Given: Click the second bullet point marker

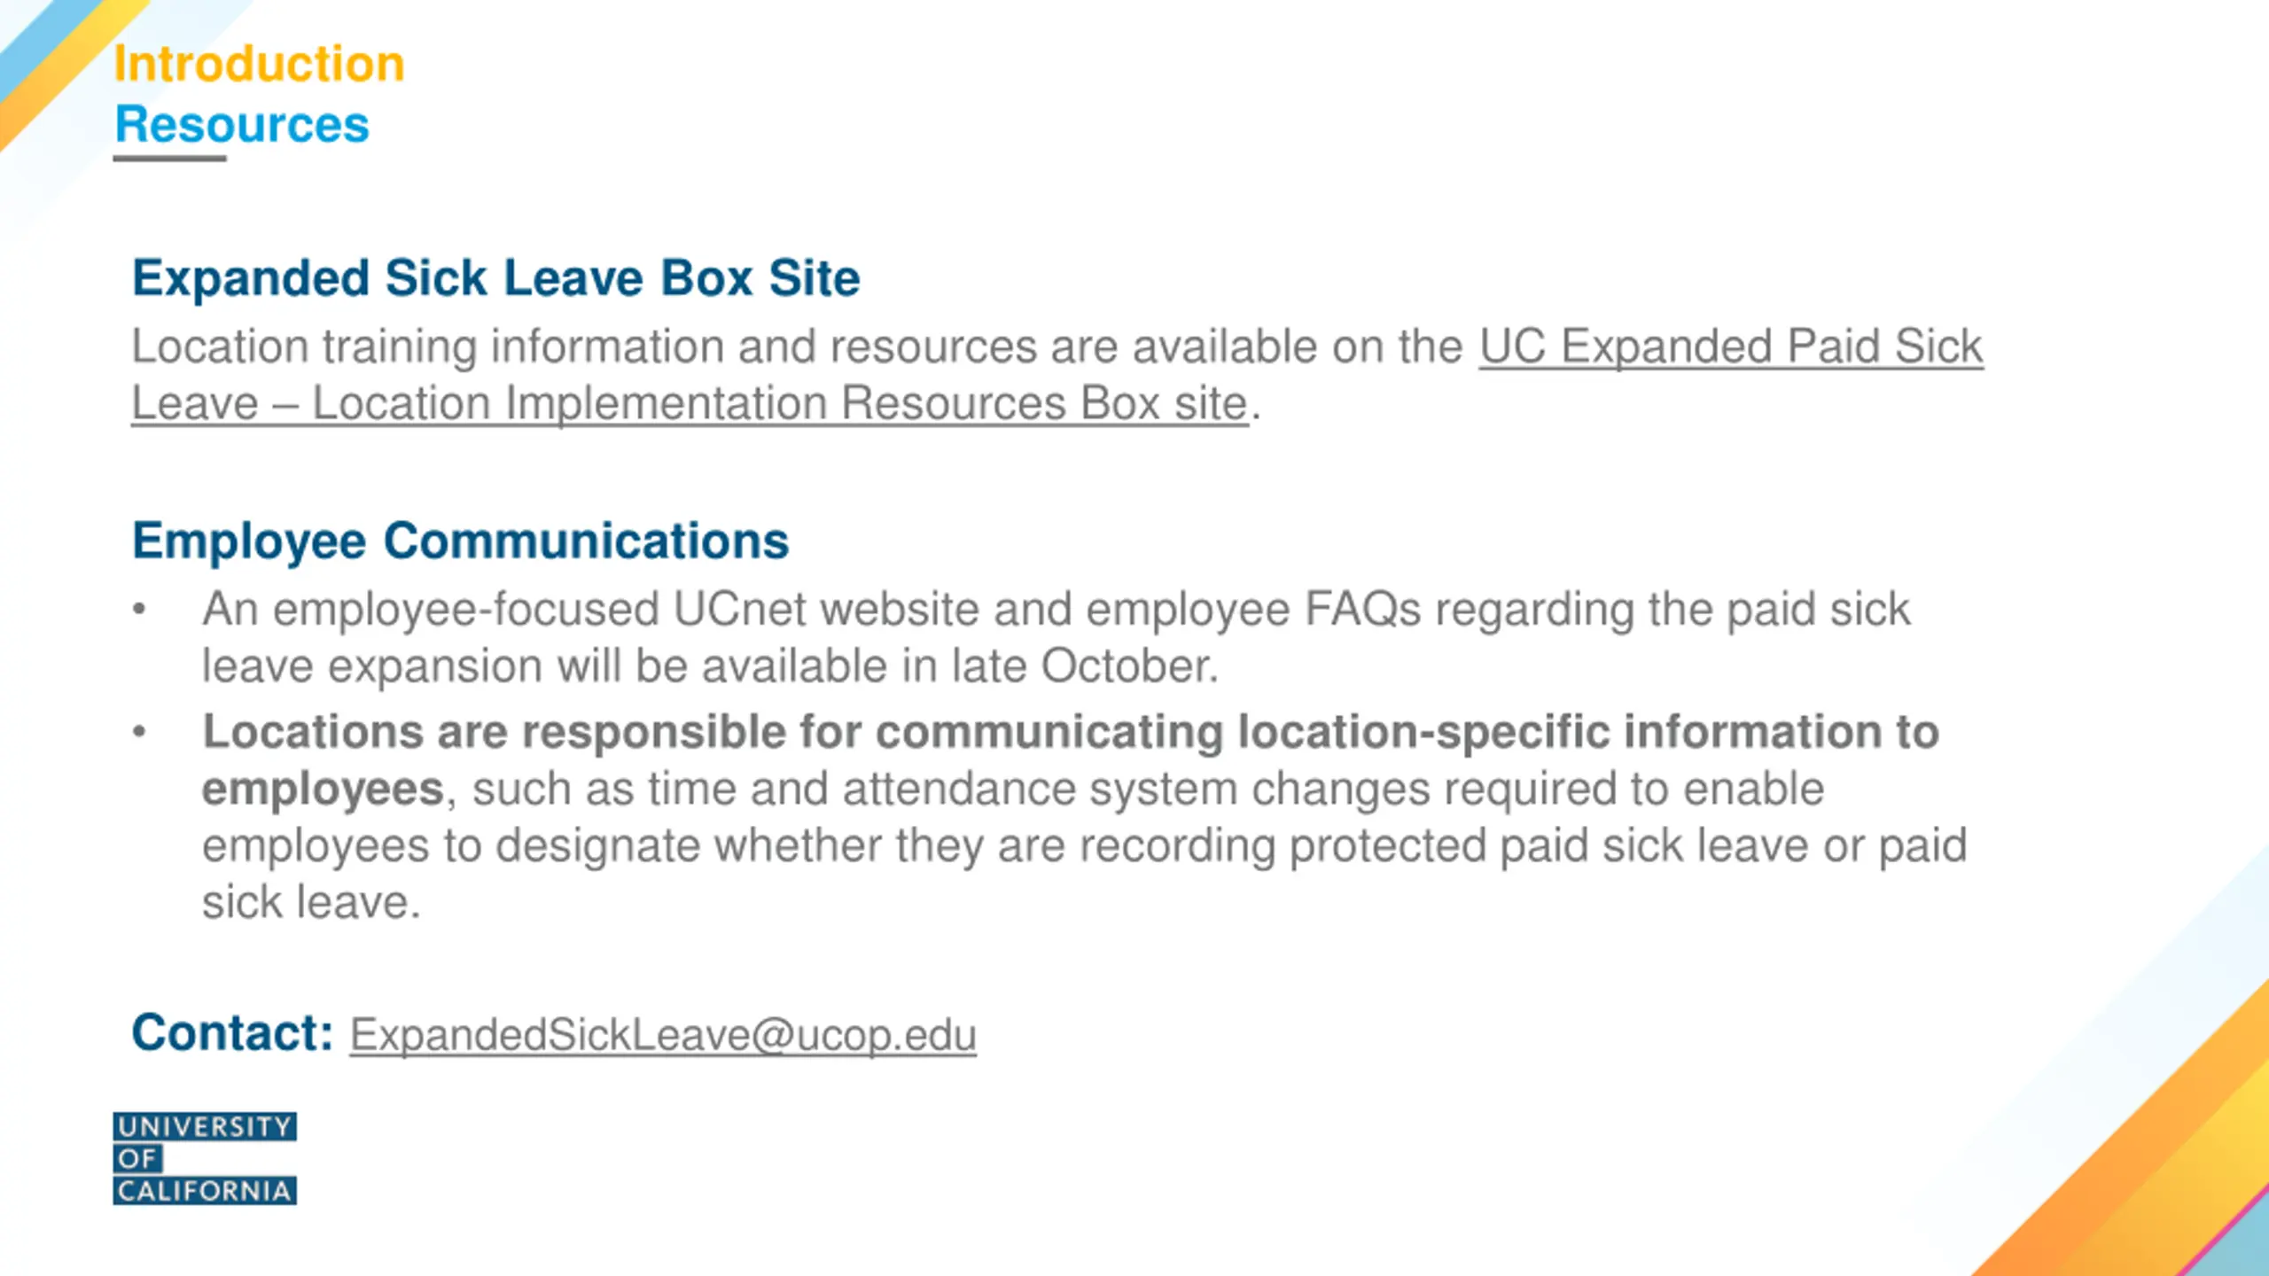Looking at the screenshot, I should (x=139, y=732).
